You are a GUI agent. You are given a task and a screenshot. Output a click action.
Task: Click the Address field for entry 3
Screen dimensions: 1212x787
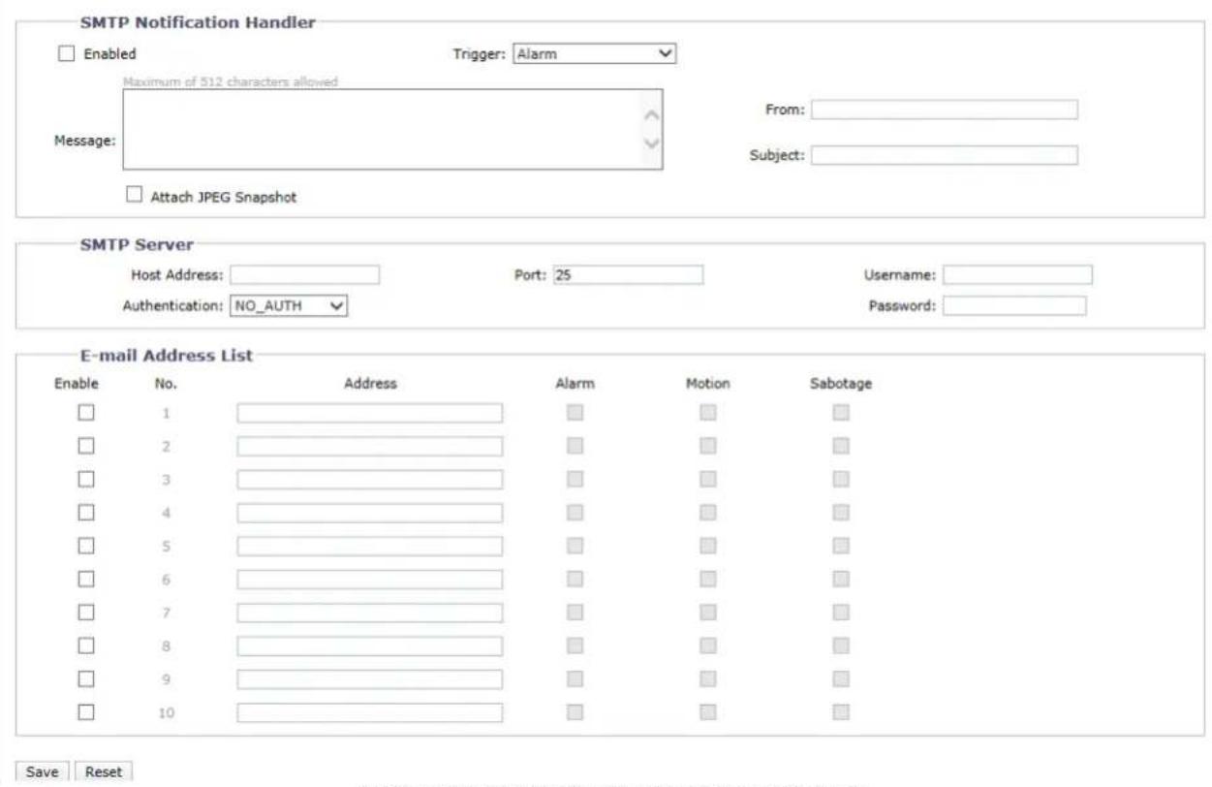point(370,479)
